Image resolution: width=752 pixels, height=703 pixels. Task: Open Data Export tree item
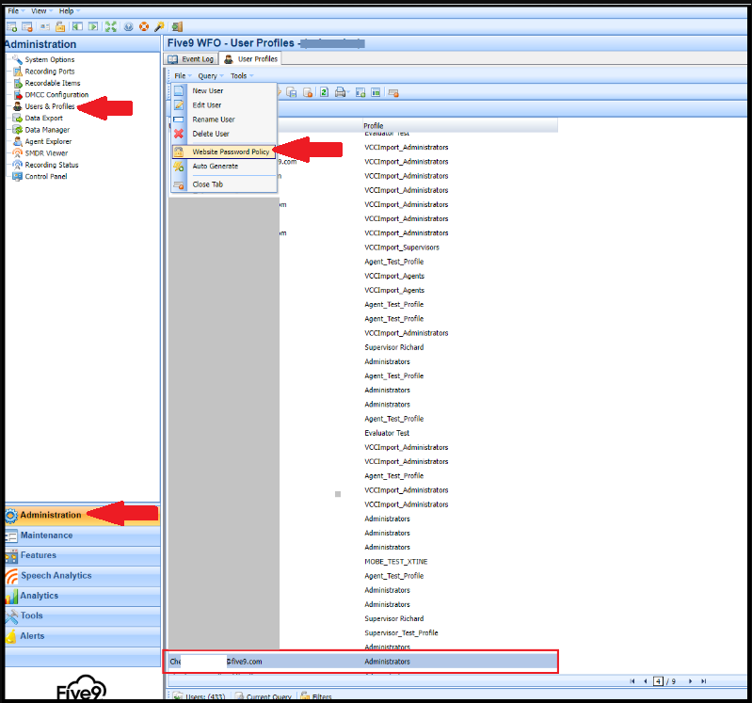(x=43, y=118)
